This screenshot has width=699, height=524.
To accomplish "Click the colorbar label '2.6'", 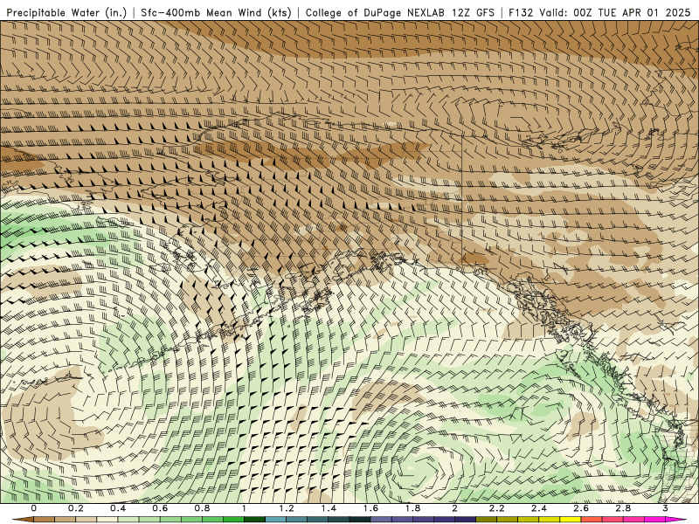I will [x=581, y=508].
